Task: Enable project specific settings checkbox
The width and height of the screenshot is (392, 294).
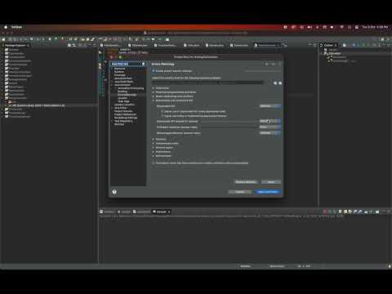Action: tap(154, 71)
